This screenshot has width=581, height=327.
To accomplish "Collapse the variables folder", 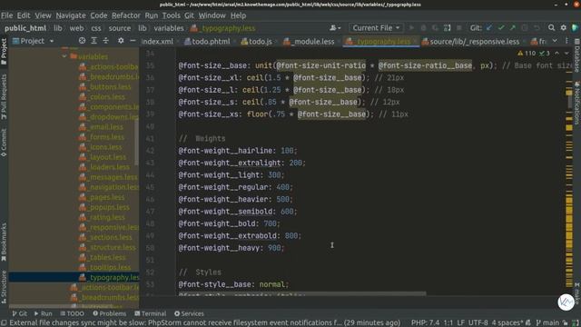I will (x=64, y=56).
